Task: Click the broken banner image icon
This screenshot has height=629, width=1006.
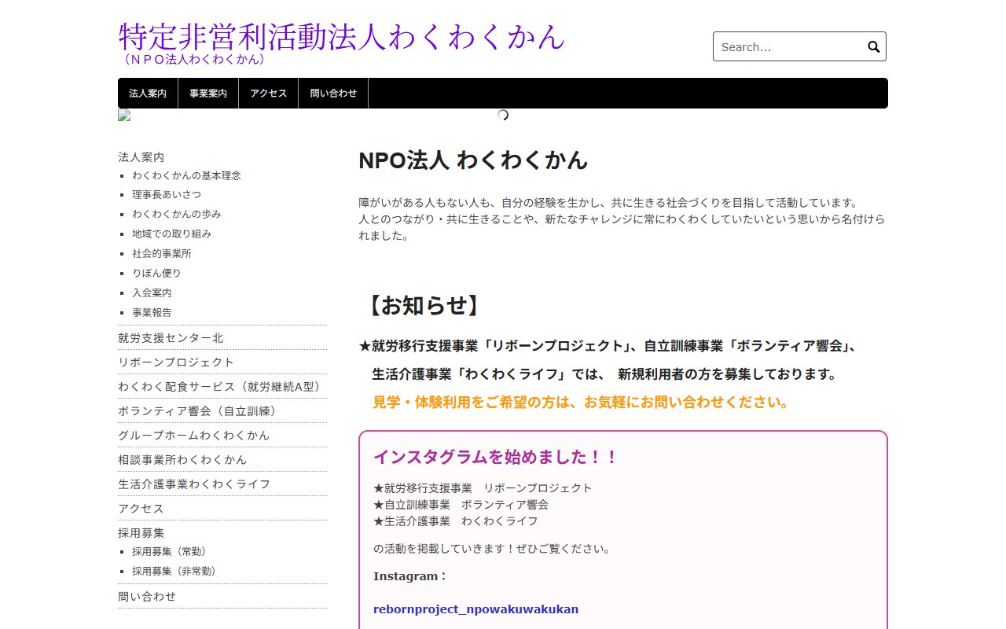Action: coord(124,115)
